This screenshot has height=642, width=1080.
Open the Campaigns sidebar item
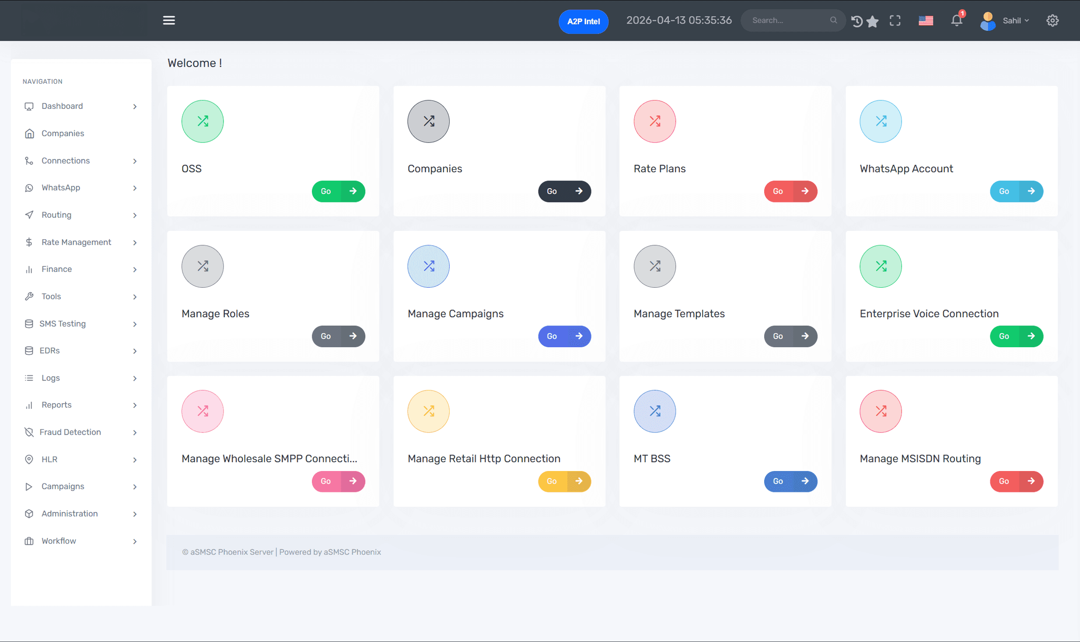[81, 486]
